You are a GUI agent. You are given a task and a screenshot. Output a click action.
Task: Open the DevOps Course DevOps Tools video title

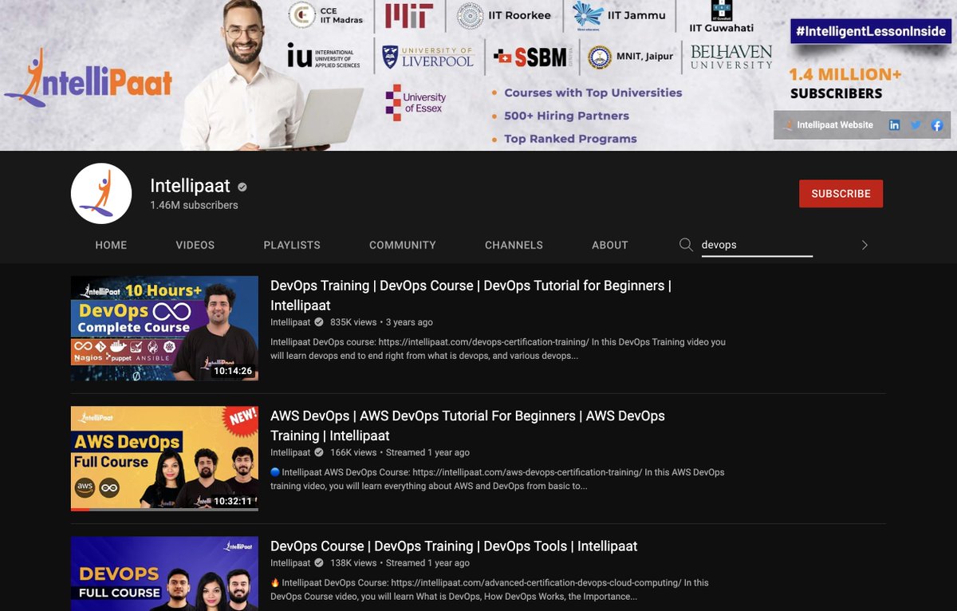(454, 546)
